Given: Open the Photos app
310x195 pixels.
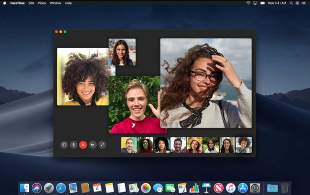Looking at the screenshot, I should [146, 188].
